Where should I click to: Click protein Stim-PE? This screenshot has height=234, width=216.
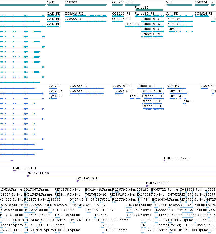click(178, 93)
